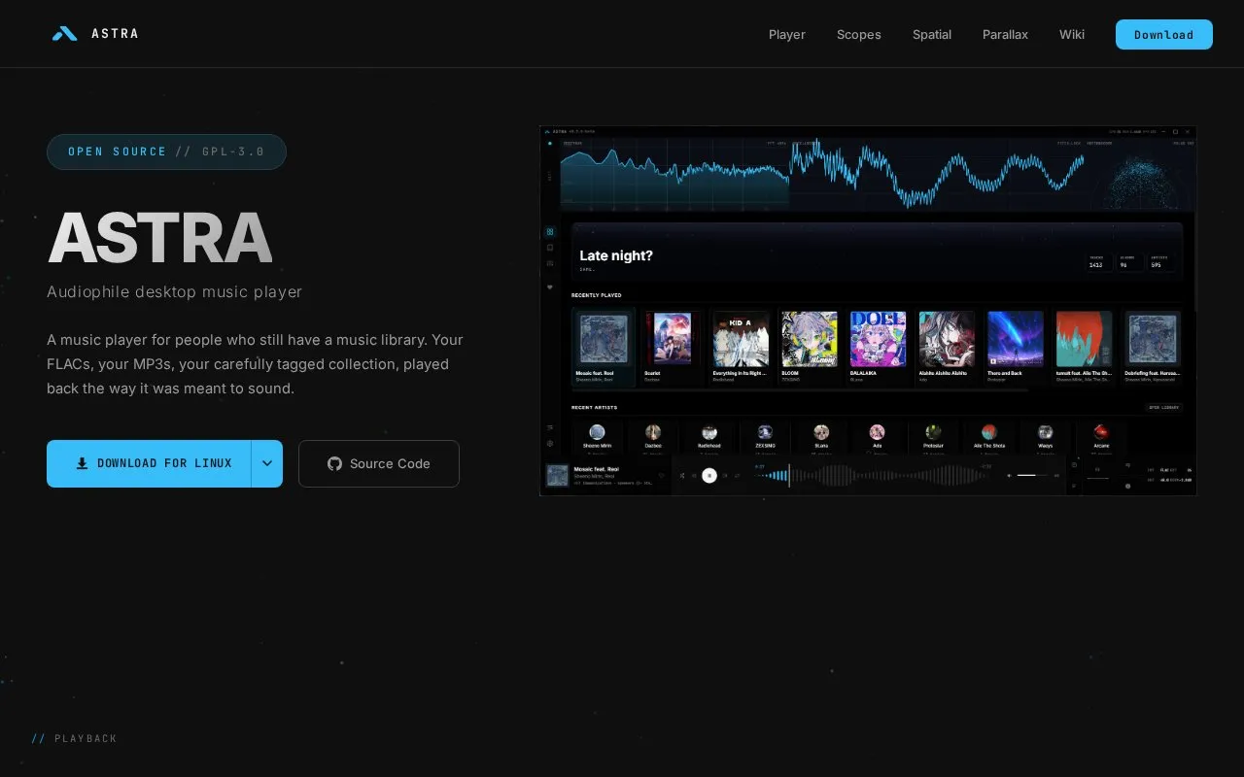Open the Player nav link
Image resolution: width=1244 pixels, height=777 pixels.
(x=787, y=34)
